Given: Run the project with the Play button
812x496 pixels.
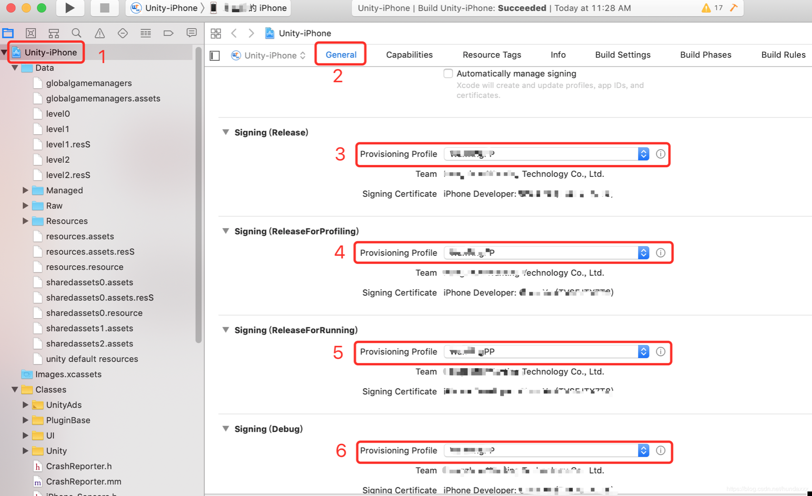Looking at the screenshot, I should (70, 8).
